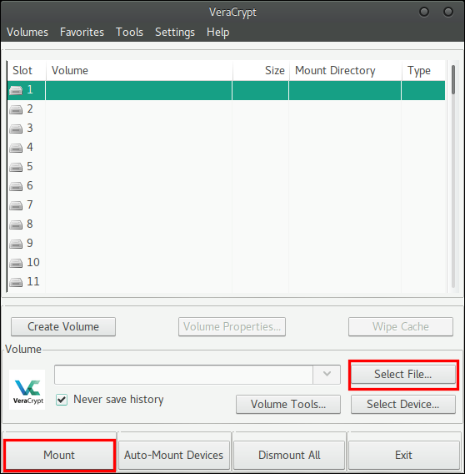Select the drive icon for slot 1

[16, 90]
